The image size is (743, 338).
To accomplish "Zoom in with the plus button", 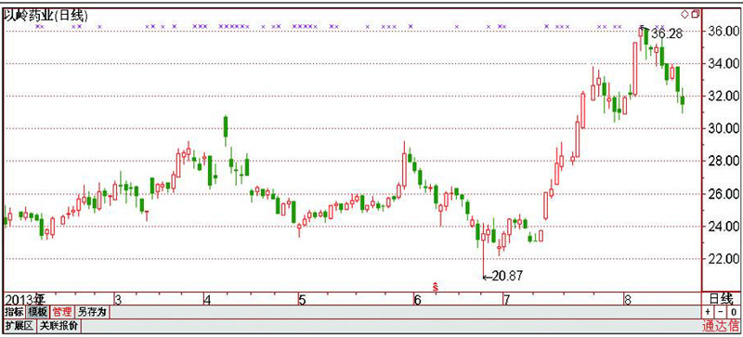I will 708,312.
